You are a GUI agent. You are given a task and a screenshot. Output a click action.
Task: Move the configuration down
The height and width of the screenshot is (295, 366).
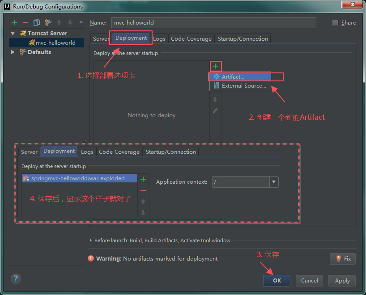click(70, 22)
